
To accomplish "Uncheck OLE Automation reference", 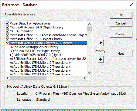I will point(7,31).
